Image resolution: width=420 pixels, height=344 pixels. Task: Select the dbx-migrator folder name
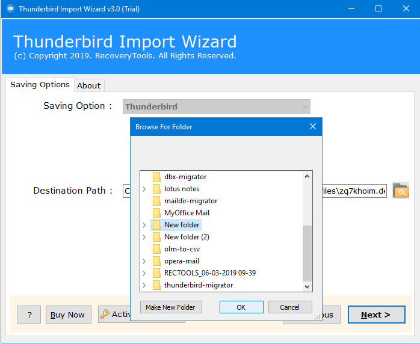pos(185,177)
